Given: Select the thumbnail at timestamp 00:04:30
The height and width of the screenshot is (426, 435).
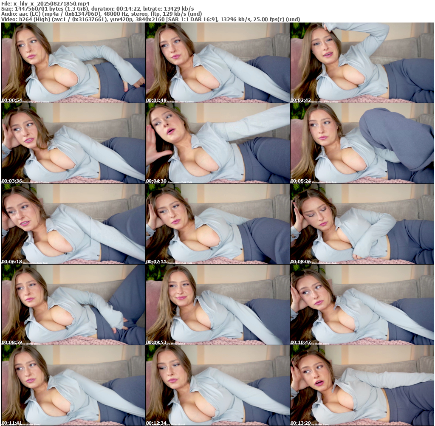Looking at the screenshot, I should coord(218,144).
